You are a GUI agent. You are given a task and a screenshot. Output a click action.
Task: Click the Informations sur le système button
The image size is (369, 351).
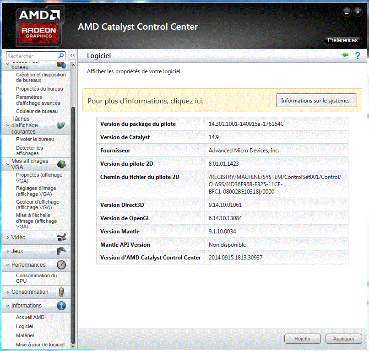(x=316, y=100)
